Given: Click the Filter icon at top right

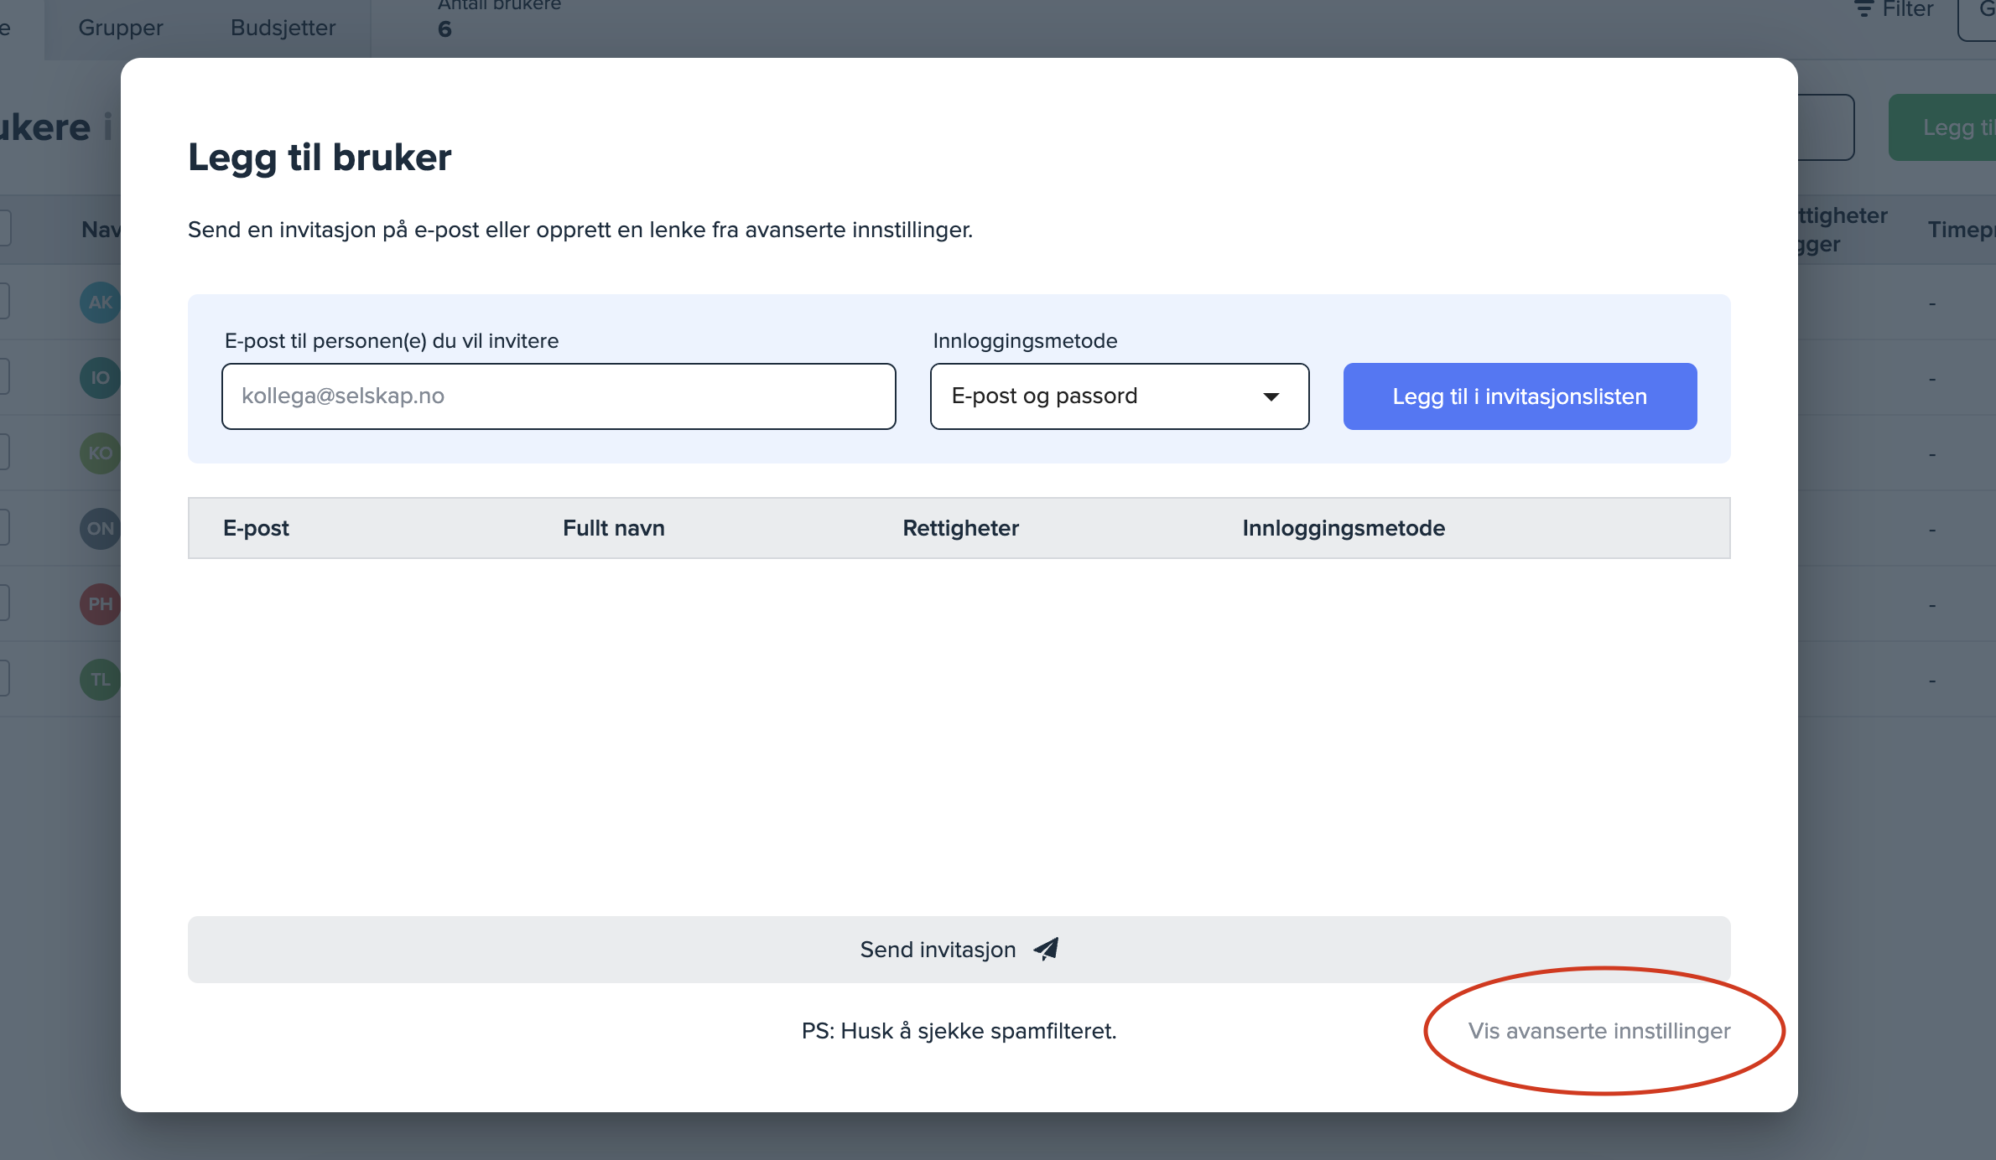Looking at the screenshot, I should click(x=1863, y=9).
